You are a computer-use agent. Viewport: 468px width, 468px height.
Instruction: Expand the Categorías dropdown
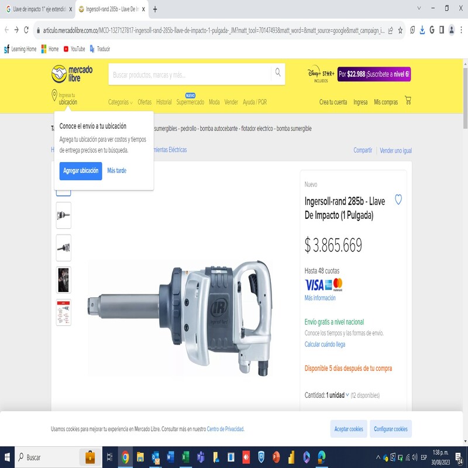tap(121, 102)
